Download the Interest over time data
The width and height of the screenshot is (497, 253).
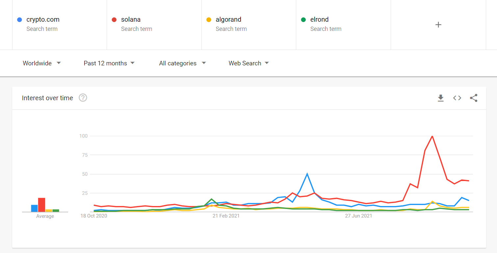(x=441, y=98)
